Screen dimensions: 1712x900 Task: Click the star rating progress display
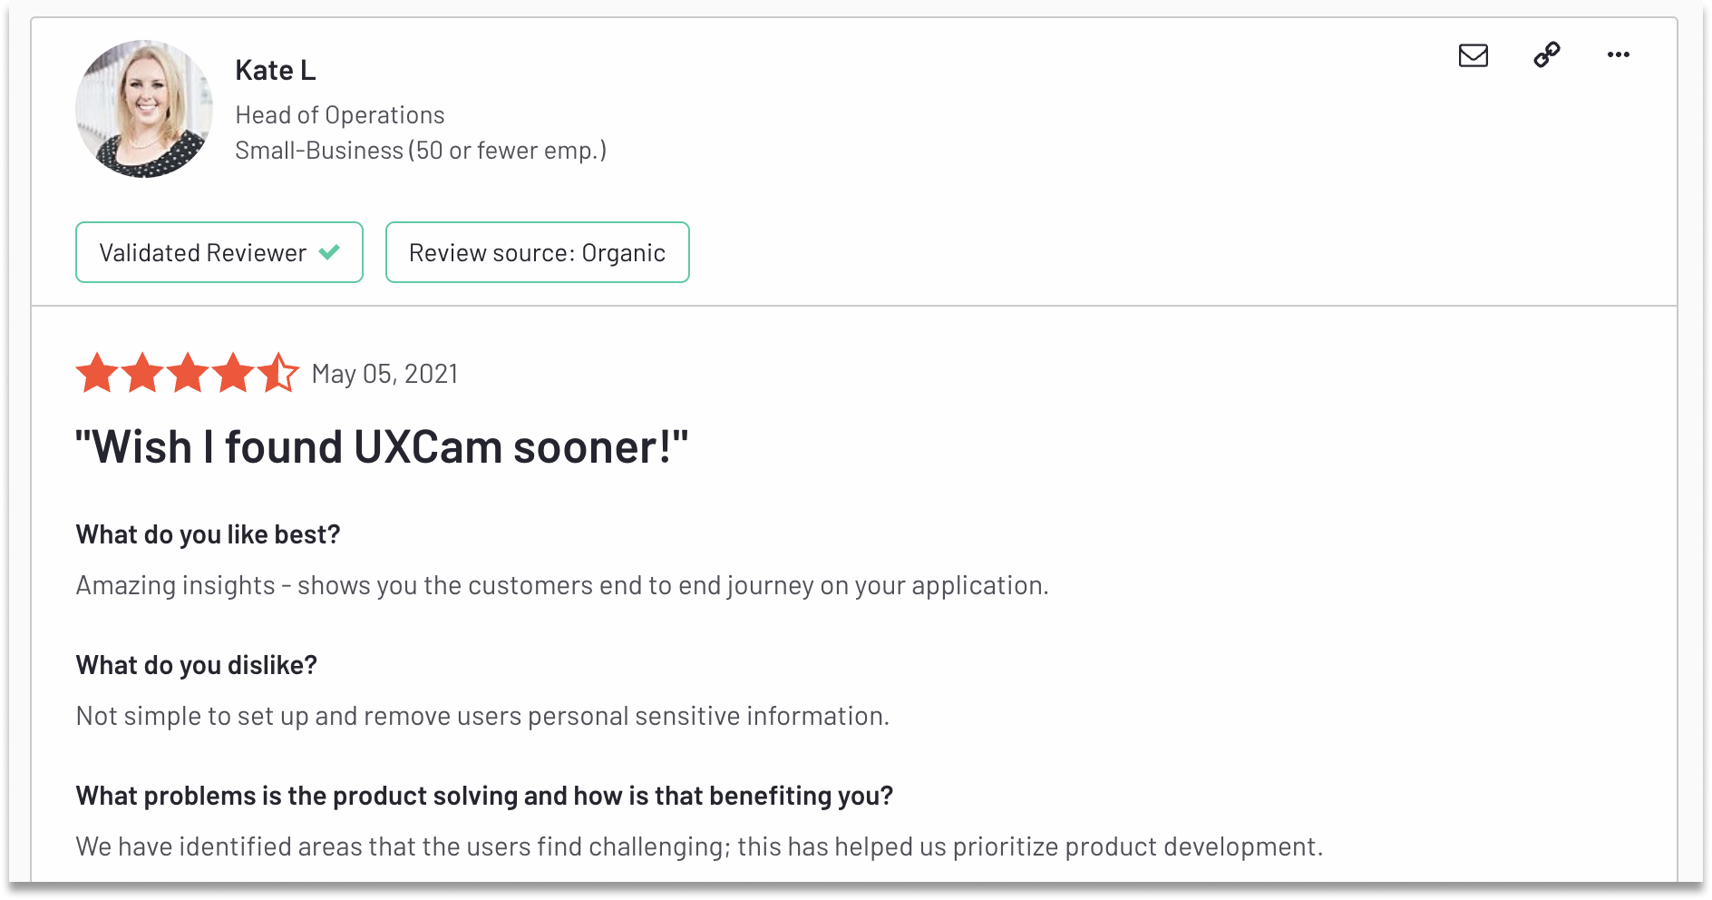[188, 372]
